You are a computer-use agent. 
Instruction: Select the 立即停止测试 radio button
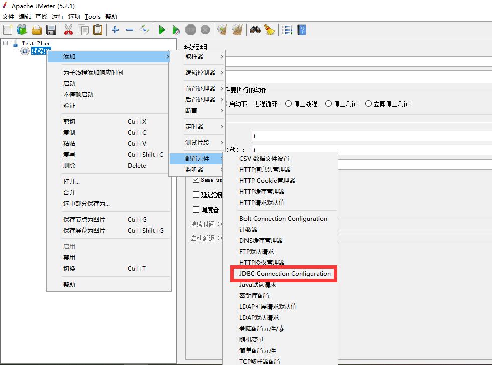368,104
